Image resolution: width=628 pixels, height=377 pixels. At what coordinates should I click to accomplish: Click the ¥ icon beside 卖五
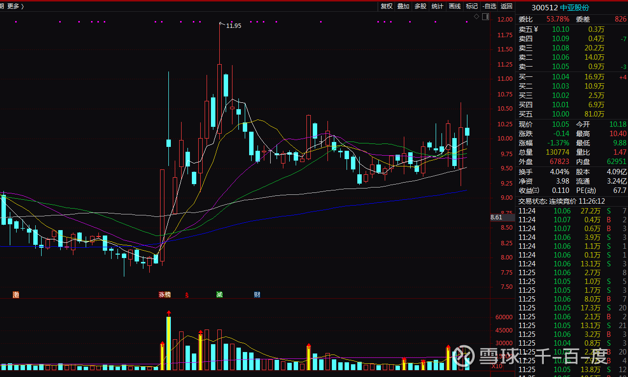click(x=536, y=29)
